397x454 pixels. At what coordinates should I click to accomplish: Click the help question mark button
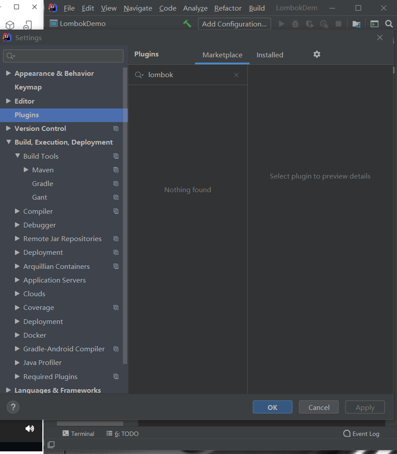tap(13, 407)
